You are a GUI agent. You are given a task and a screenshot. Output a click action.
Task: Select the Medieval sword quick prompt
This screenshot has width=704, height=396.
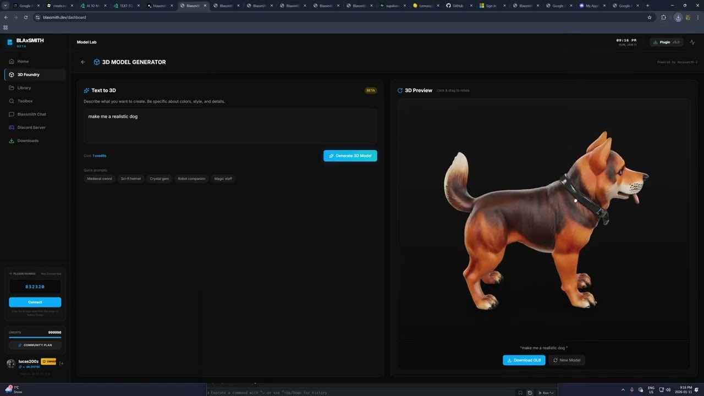(99, 178)
